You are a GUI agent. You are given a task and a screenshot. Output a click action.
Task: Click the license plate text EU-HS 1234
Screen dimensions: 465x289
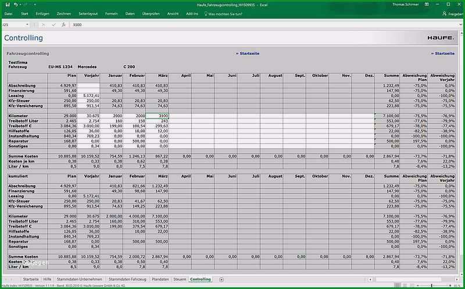60,67
